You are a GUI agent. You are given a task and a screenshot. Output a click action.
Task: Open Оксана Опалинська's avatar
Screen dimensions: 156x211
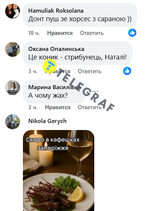coord(13,49)
